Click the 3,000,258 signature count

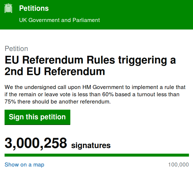36,143
